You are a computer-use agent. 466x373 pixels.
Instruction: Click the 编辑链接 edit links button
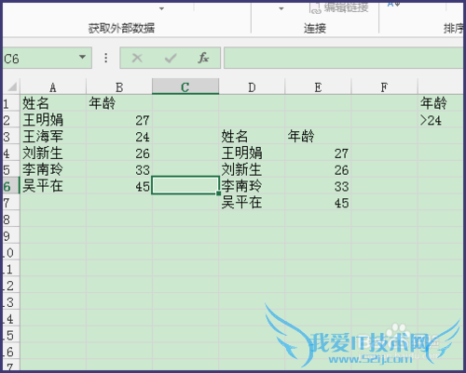click(x=339, y=7)
